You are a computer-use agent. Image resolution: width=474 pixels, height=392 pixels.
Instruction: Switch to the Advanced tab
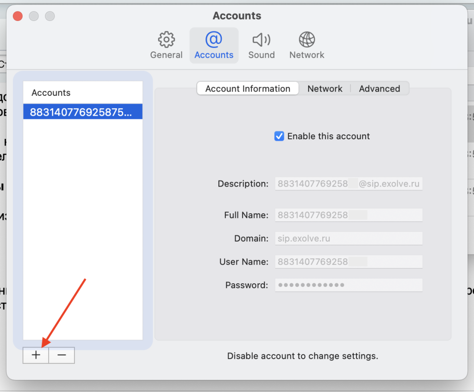(380, 88)
